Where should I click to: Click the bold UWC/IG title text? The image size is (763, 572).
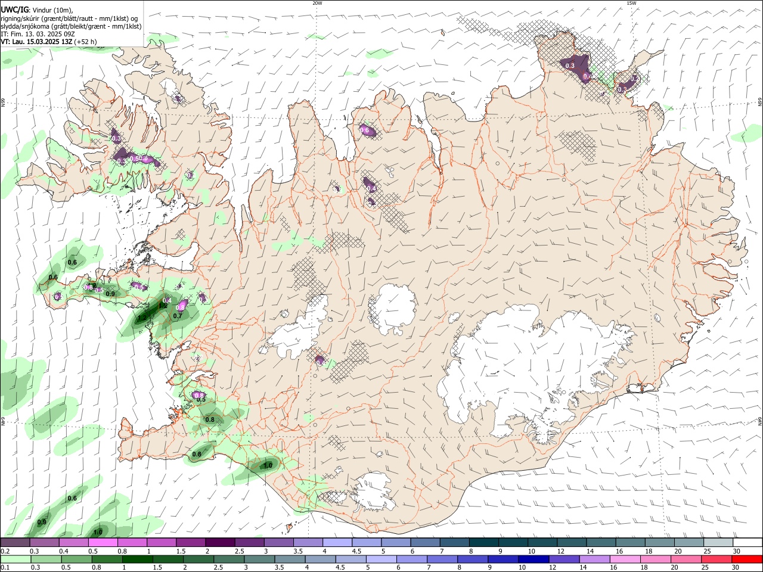pyautogui.click(x=14, y=9)
